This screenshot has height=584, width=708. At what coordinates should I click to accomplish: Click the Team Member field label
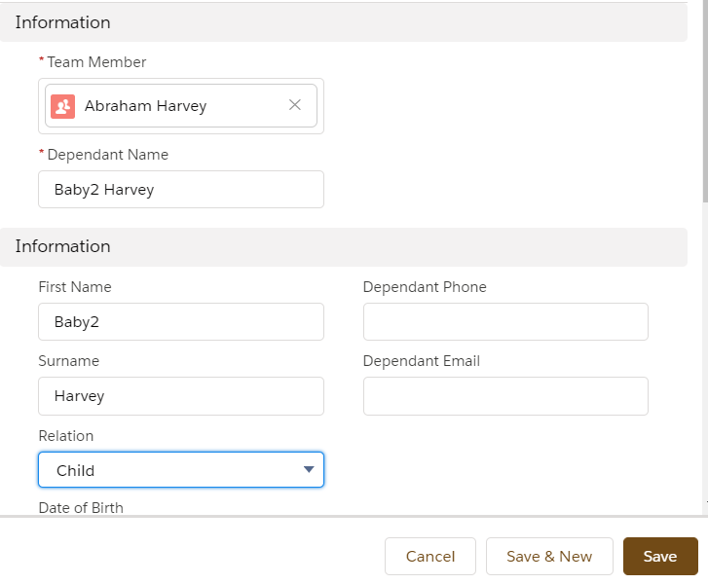[96, 62]
